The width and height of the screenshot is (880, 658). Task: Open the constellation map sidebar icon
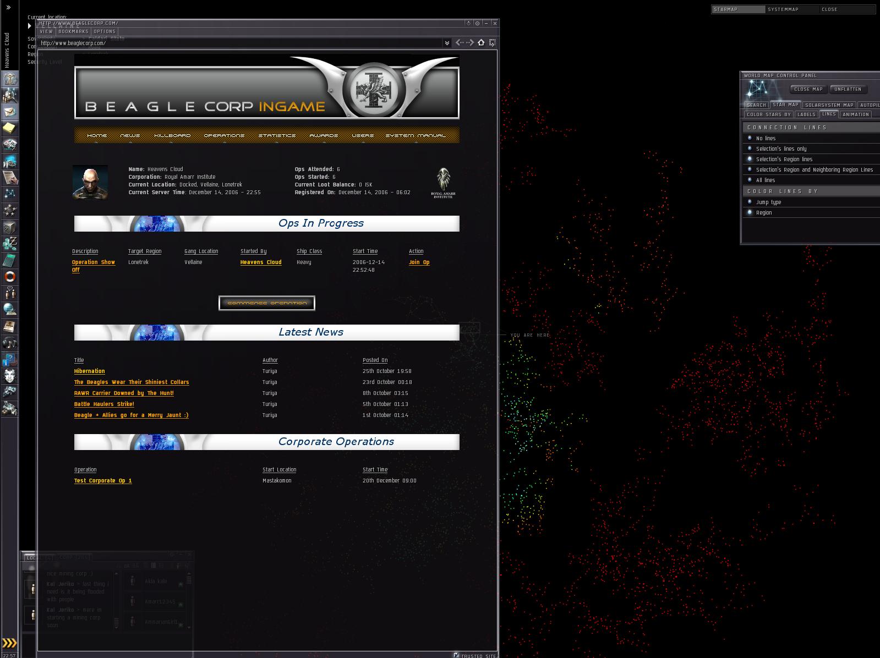coord(10,194)
